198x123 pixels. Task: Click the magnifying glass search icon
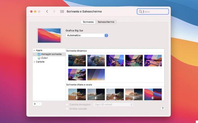point(140,11)
